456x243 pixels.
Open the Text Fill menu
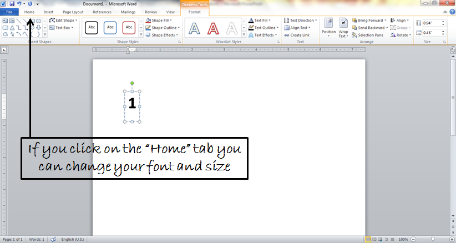point(260,21)
